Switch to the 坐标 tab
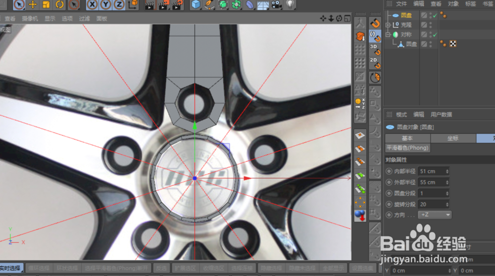Image resolution: width=495 pixels, height=276 pixels. click(x=453, y=138)
